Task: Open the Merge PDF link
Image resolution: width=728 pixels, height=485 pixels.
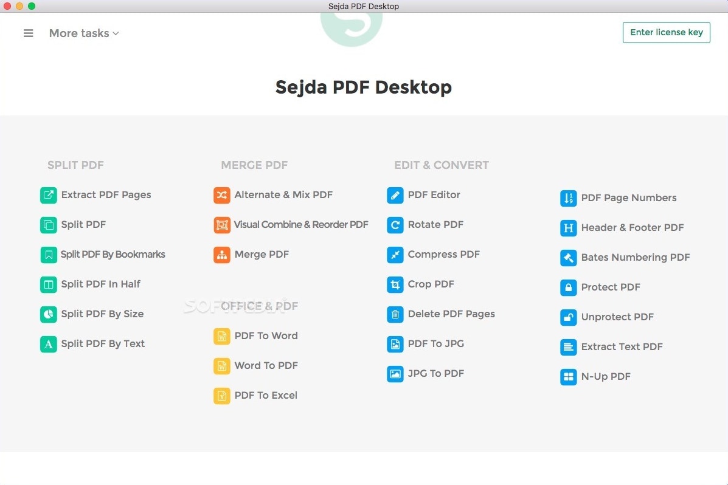Action: coord(262,254)
